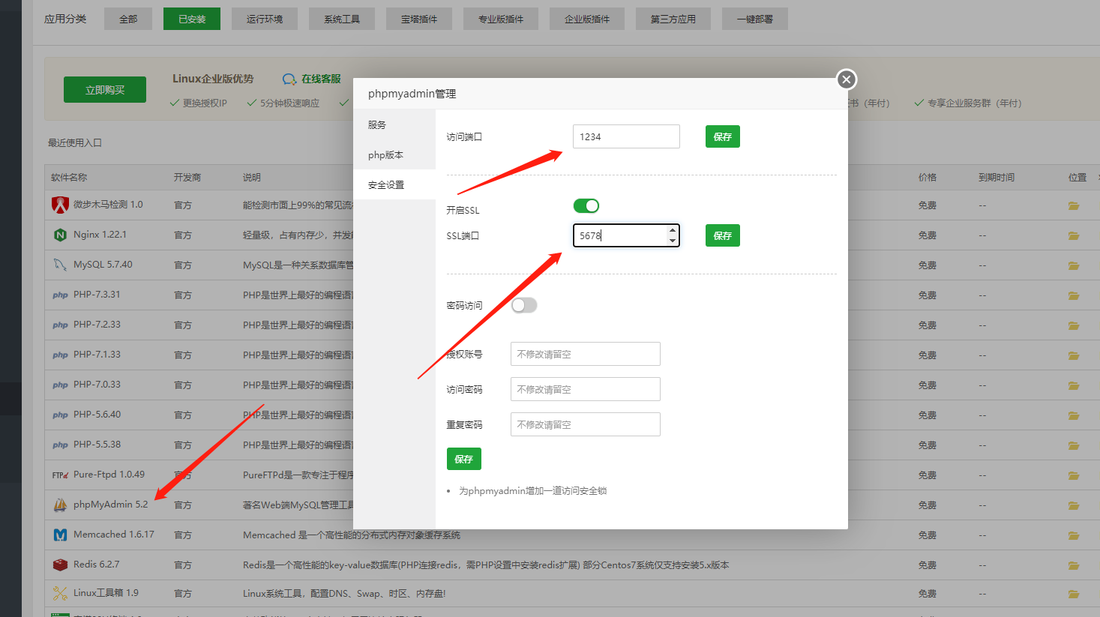Select the 专业版插件 category tab
Viewport: 1100px width, 617px height.
(x=501, y=19)
